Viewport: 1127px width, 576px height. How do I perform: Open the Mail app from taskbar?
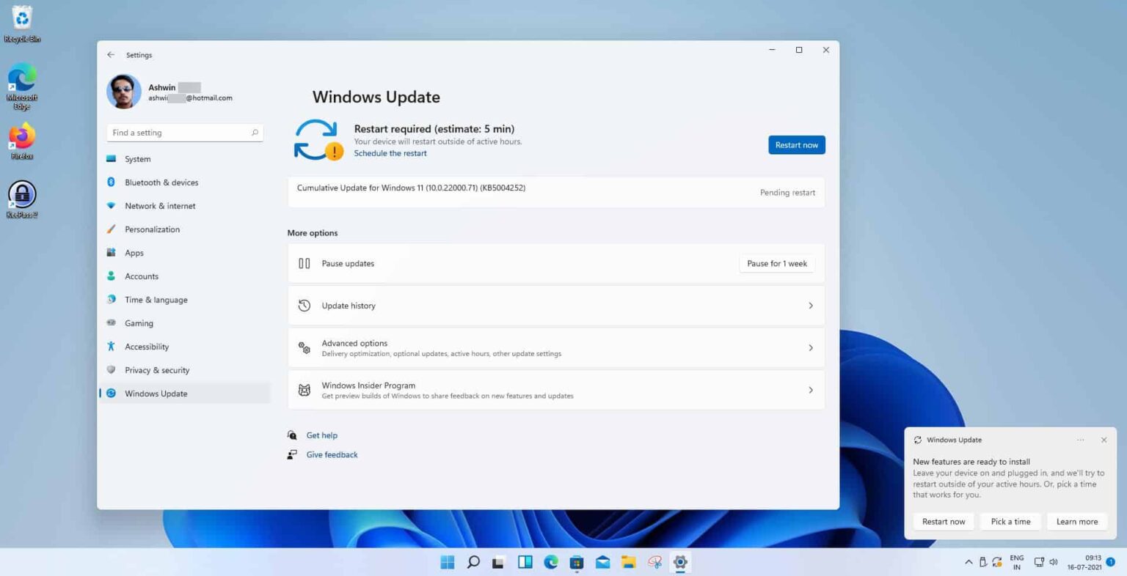pyautogui.click(x=602, y=562)
